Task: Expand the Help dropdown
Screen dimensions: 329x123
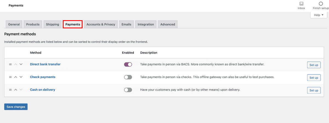Action: (x=319, y=15)
